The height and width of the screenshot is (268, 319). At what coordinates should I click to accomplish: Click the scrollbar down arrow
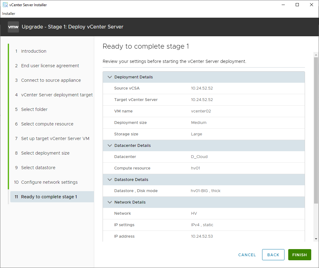pos(316,239)
